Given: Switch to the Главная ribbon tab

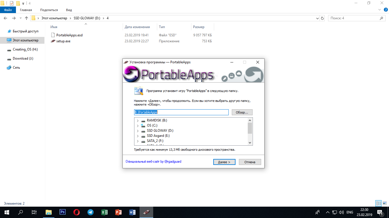Looking at the screenshot, I should [x=26, y=10].
